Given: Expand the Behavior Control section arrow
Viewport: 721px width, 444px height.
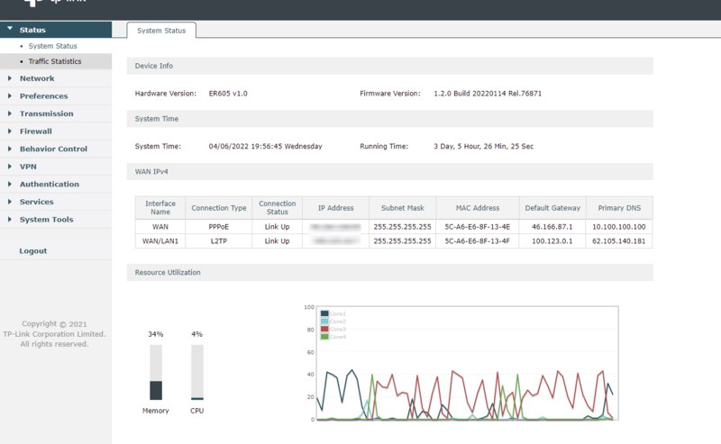Looking at the screenshot, I should tap(10, 149).
